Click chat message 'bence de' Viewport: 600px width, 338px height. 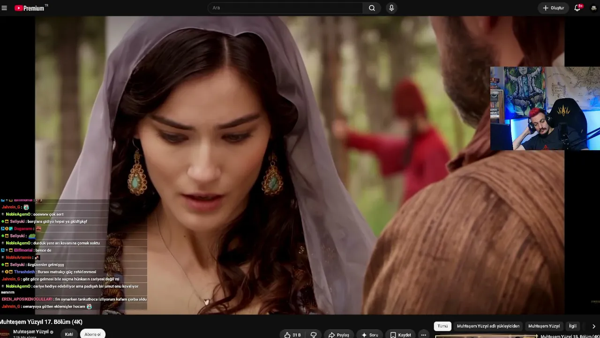[x=44, y=250]
